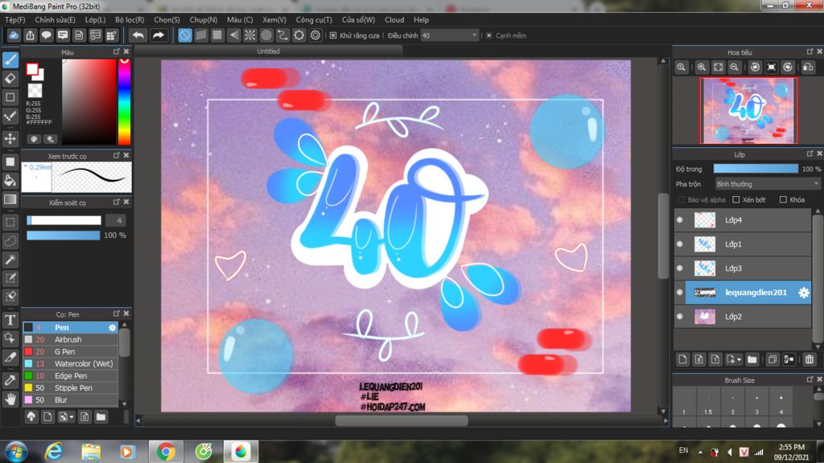Hide the Lớp4 layer
The image size is (824, 463).
point(679,220)
